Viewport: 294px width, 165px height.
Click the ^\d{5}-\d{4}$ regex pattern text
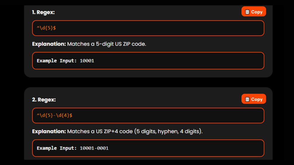[54, 115]
